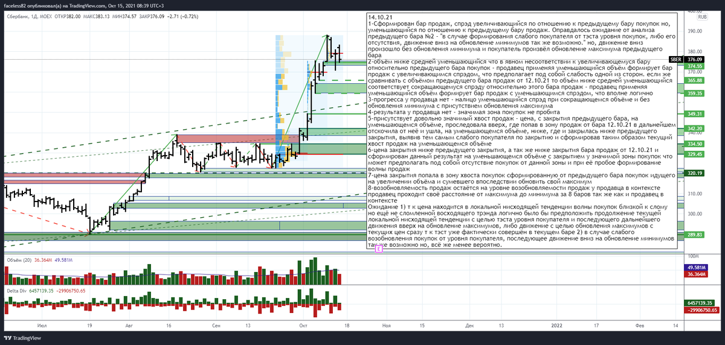Click the faceless82 author name
725x345 pixels.
pos(14,5)
